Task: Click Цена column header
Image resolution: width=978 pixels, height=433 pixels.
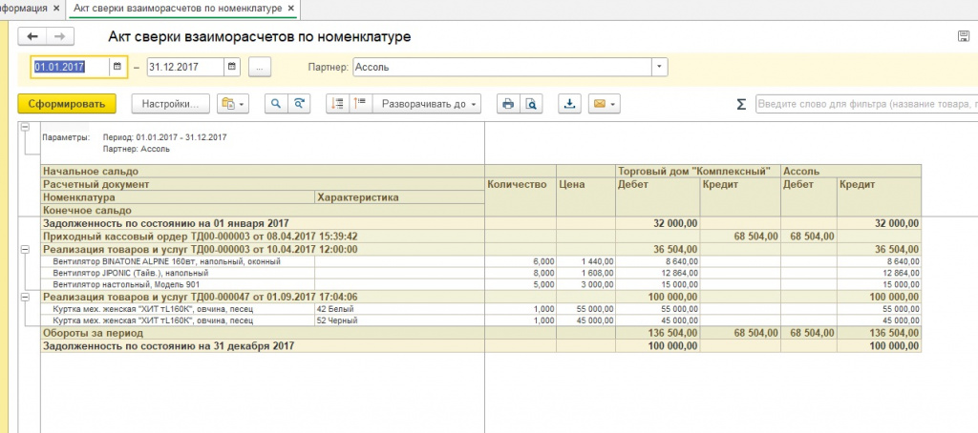Action: [585, 191]
